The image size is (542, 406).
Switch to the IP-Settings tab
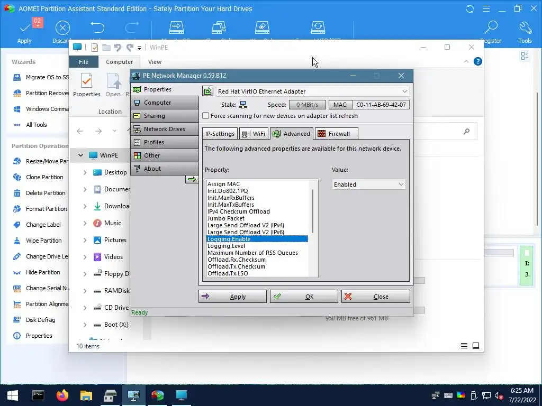tap(220, 134)
